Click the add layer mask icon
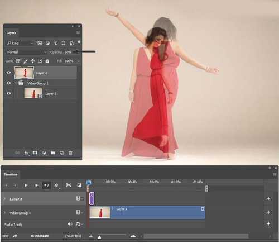 coord(35,153)
